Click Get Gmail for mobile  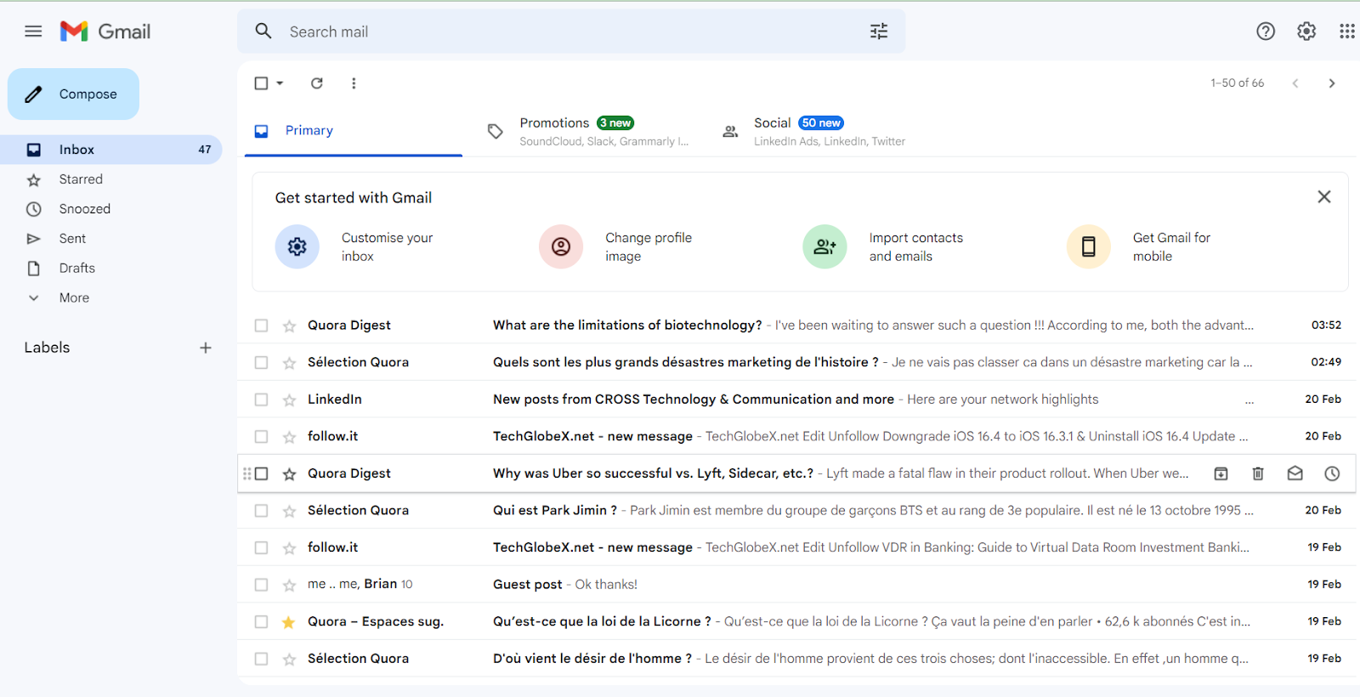click(1139, 246)
